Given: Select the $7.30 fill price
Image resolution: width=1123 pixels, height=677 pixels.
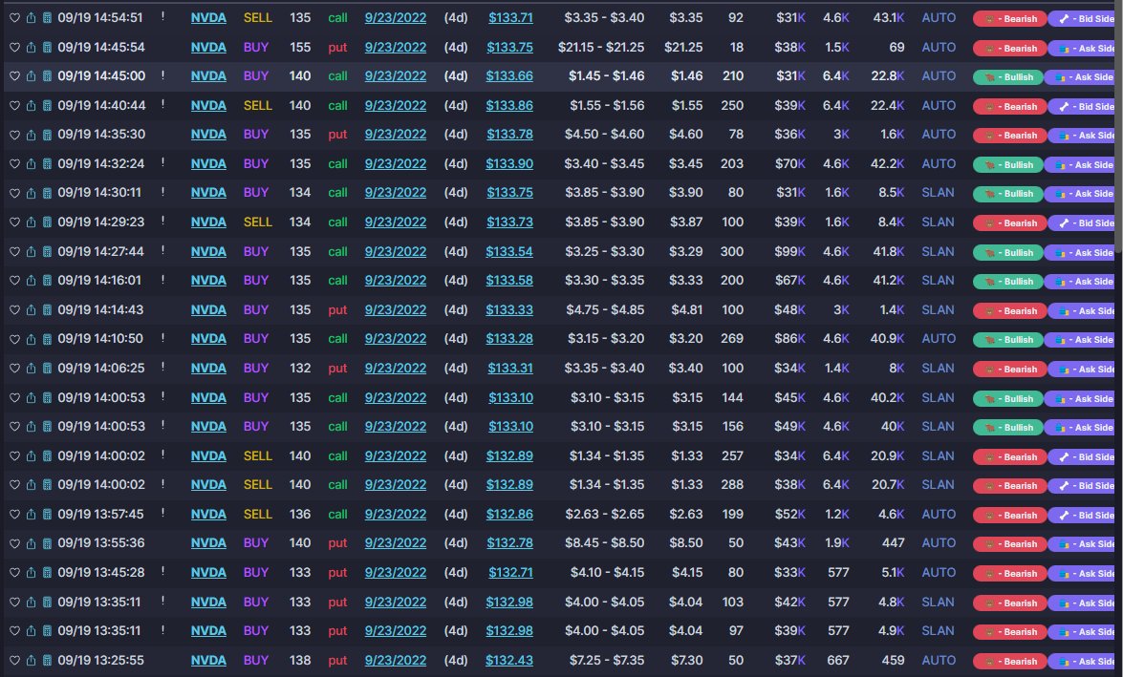Looking at the screenshot, I should [x=686, y=660].
